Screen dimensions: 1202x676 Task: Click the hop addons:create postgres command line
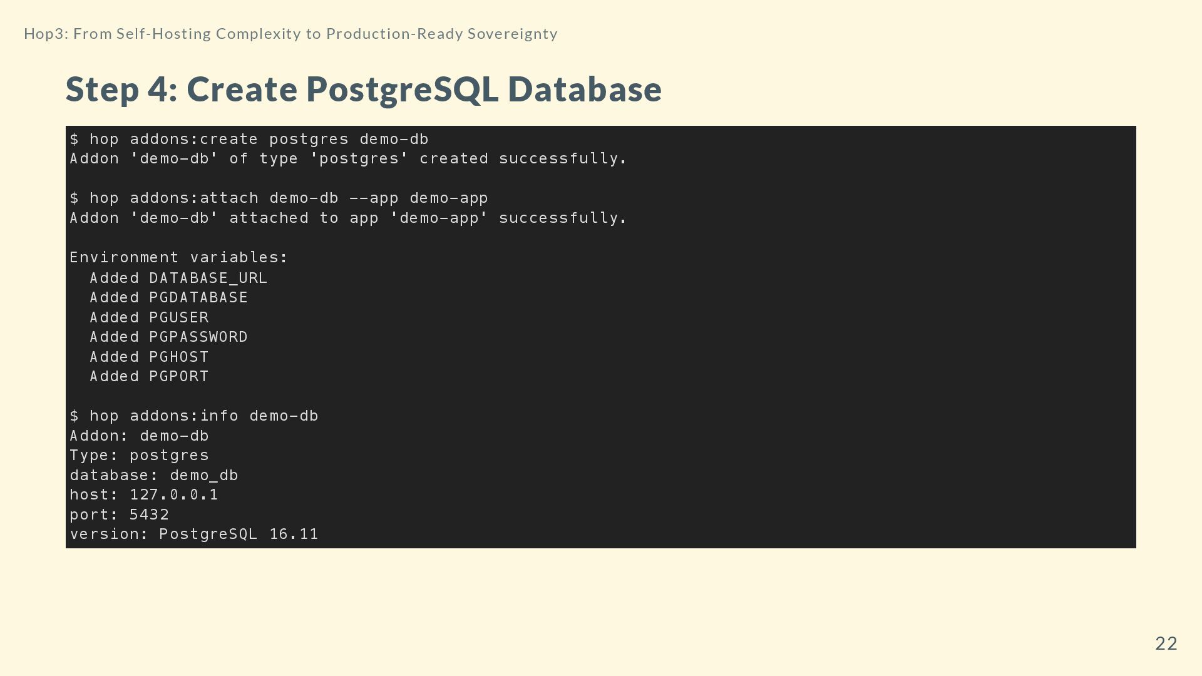[x=249, y=139]
